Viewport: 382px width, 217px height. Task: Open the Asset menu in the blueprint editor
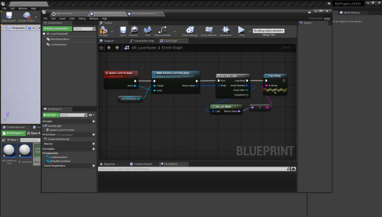[x=62, y=19]
